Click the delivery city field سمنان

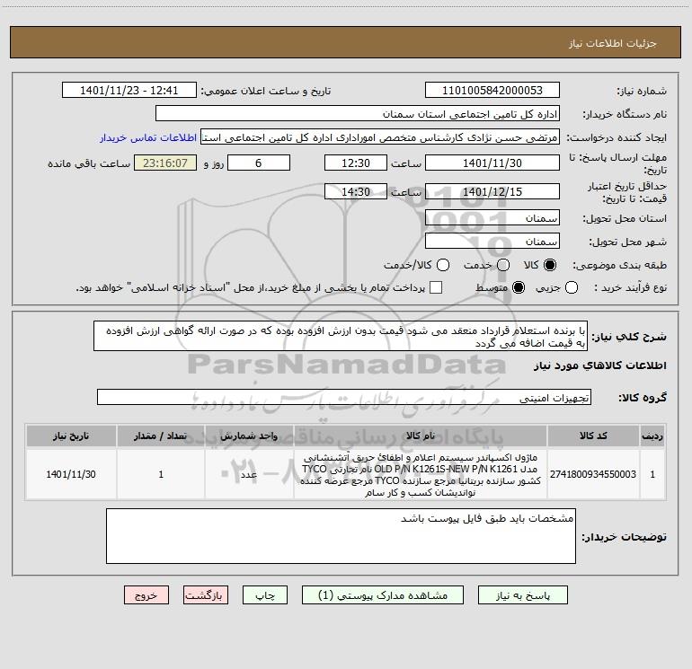[x=492, y=242]
